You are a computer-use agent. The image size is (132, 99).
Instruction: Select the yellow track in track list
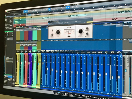click(20, 18)
